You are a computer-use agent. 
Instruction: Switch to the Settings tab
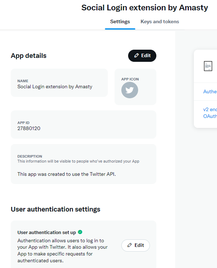120,22
